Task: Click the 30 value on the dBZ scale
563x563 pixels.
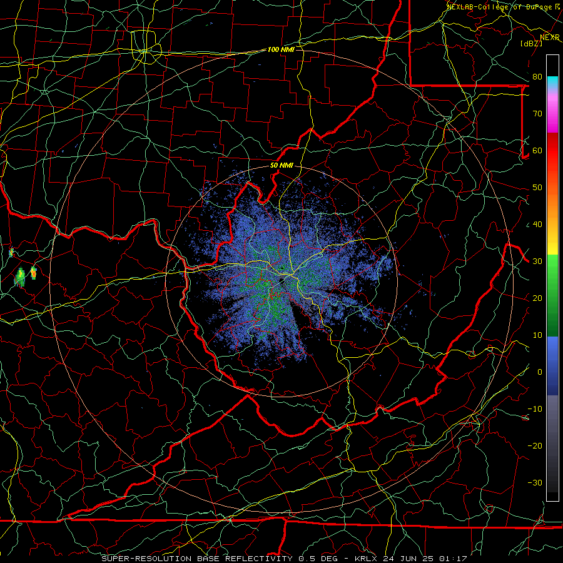Action: click(537, 261)
